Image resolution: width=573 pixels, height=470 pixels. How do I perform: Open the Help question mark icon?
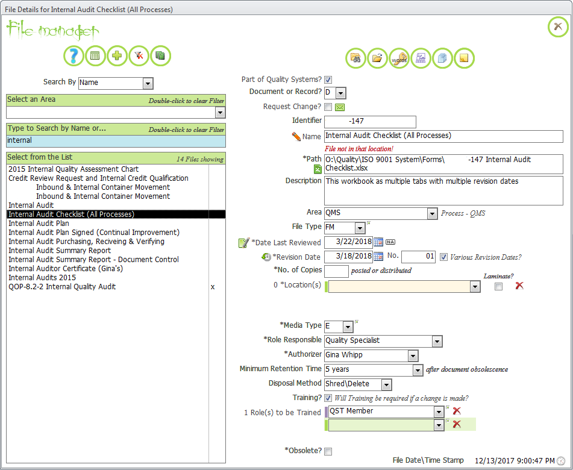pyautogui.click(x=74, y=56)
